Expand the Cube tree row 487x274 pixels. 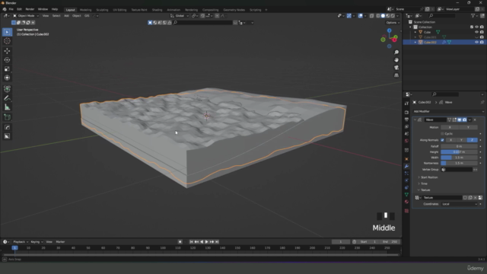point(415,32)
